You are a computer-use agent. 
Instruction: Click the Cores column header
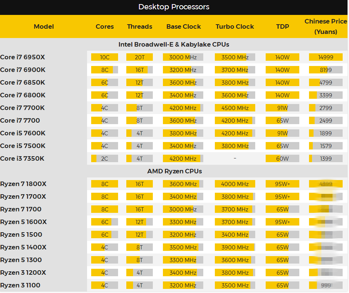pyautogui.click(x=105, y=26)
